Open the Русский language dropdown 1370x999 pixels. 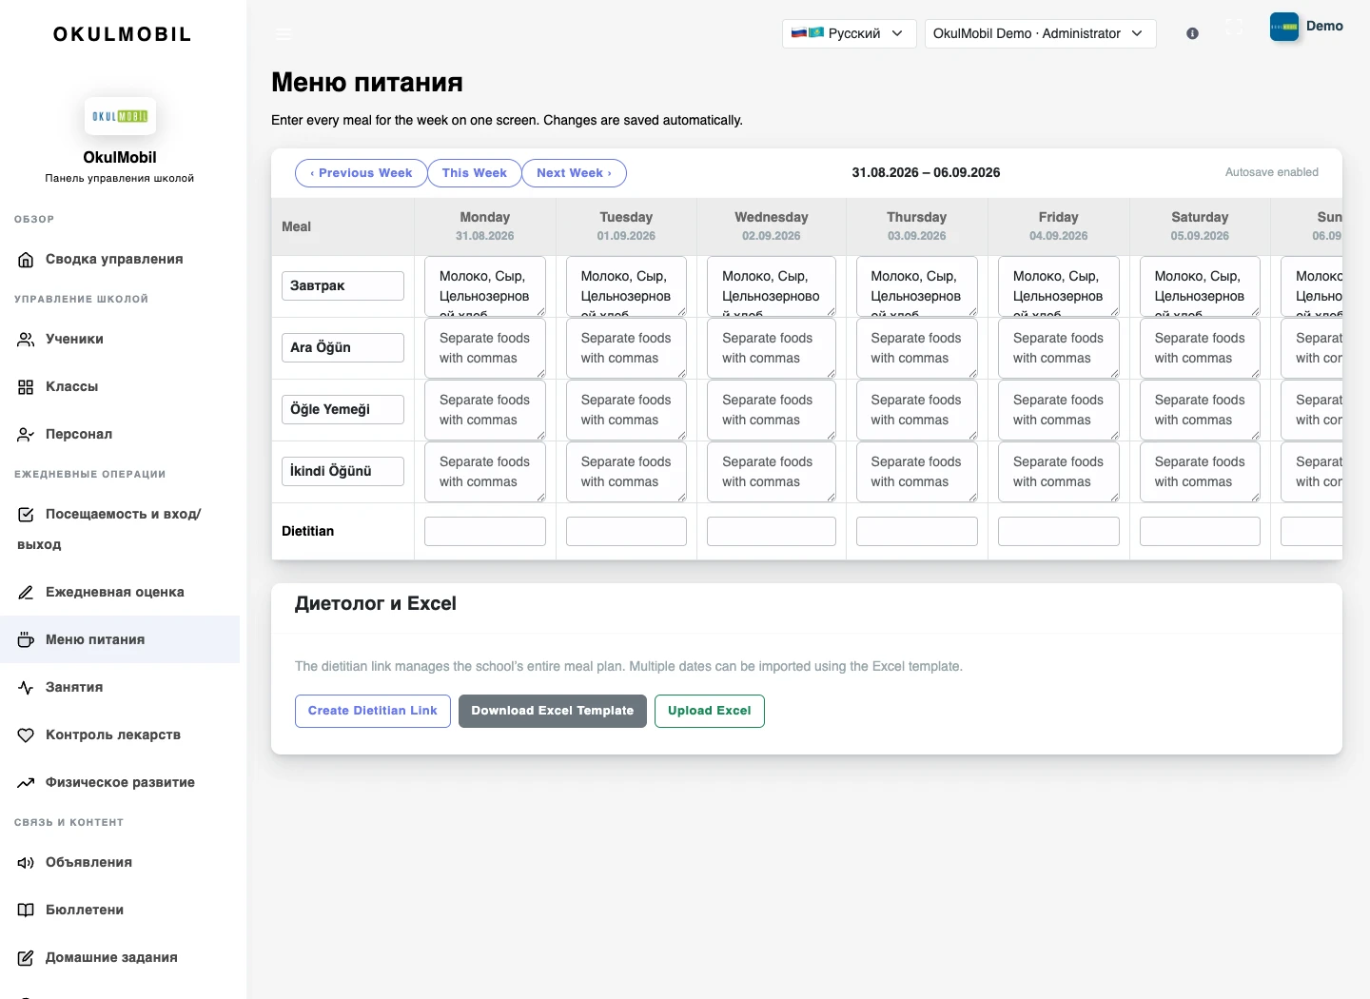pyautogui.click(x=849, y=33)
